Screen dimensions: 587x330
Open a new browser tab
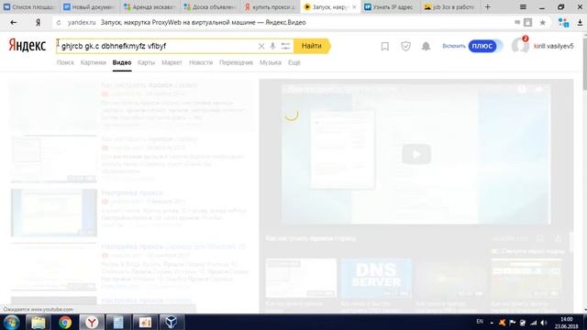(x=487, y=6)
